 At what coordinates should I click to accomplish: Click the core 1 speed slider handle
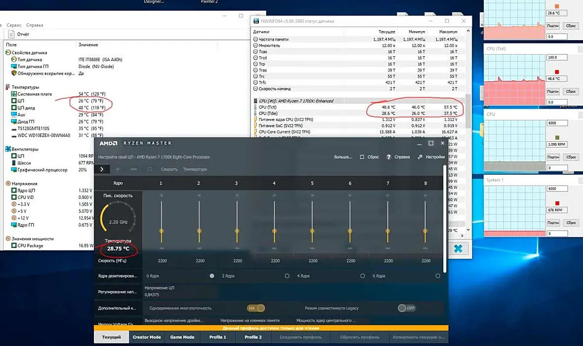coord(162,231)
